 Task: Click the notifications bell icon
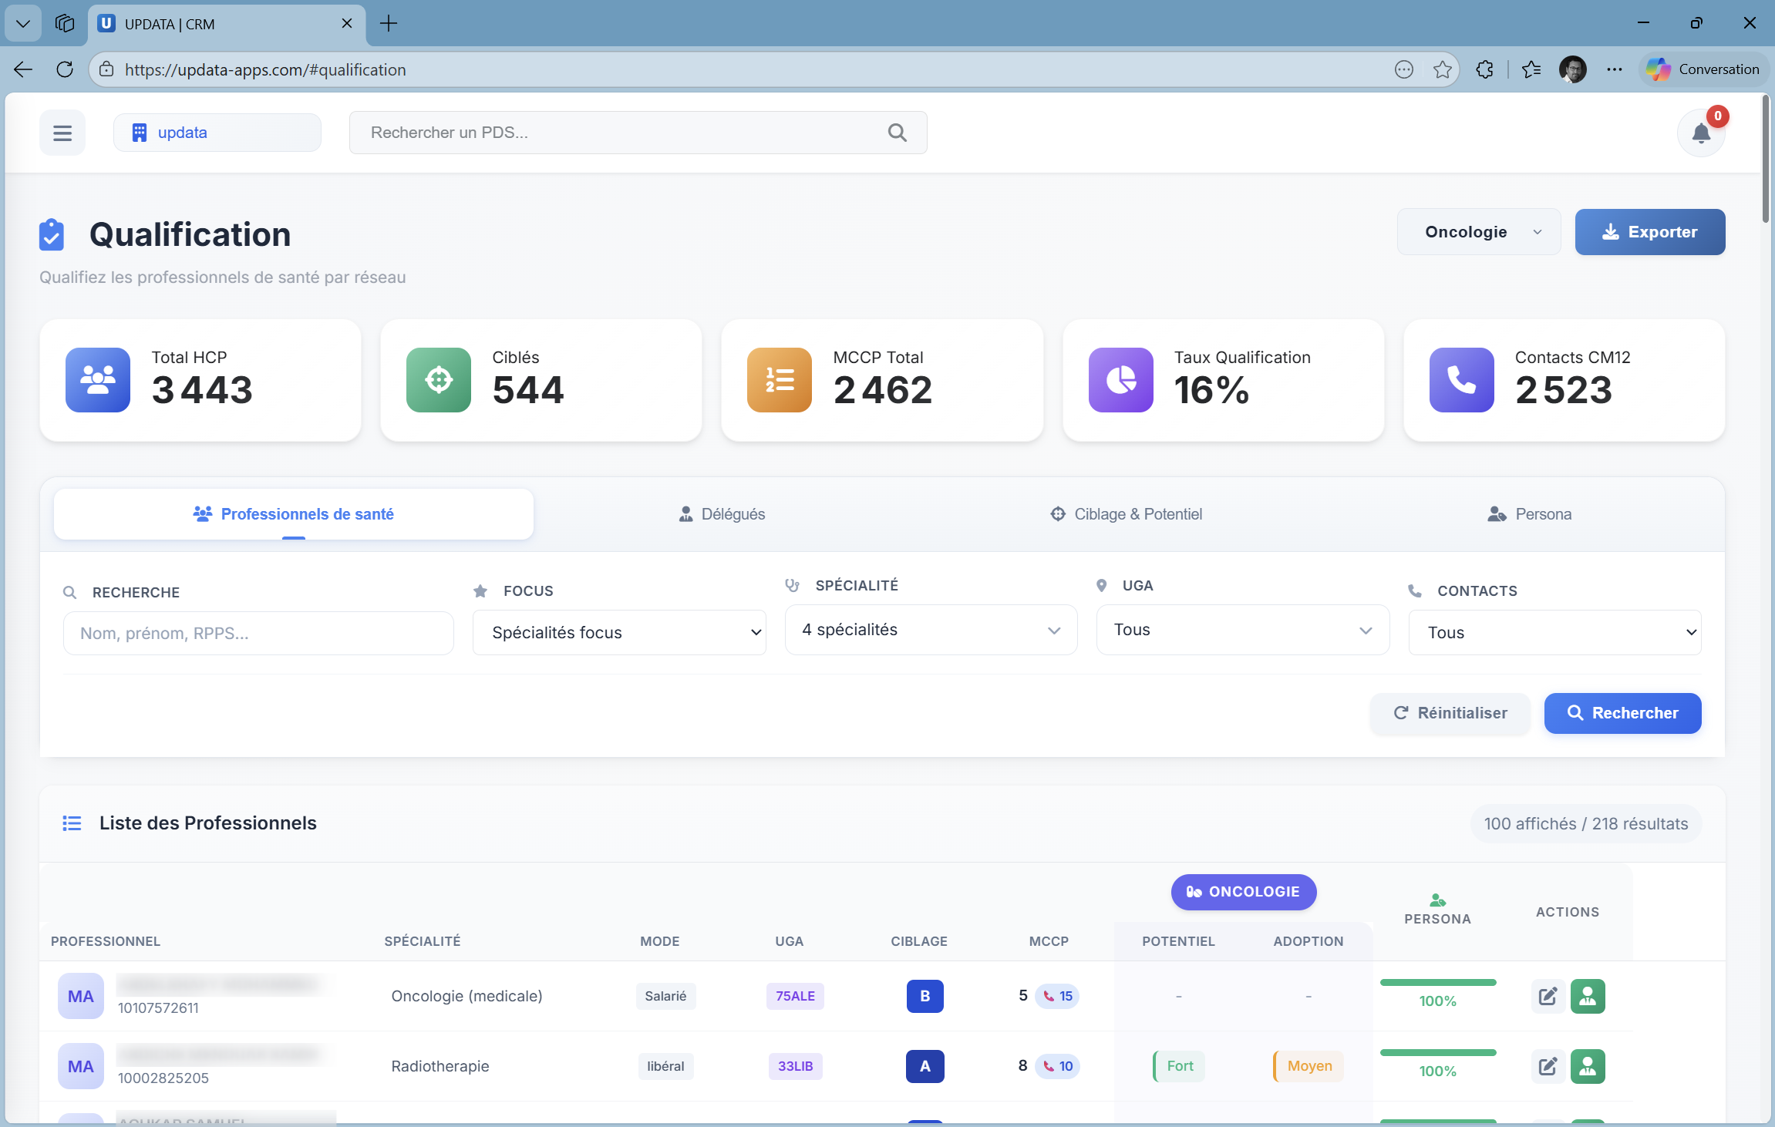coord(1700,133)
